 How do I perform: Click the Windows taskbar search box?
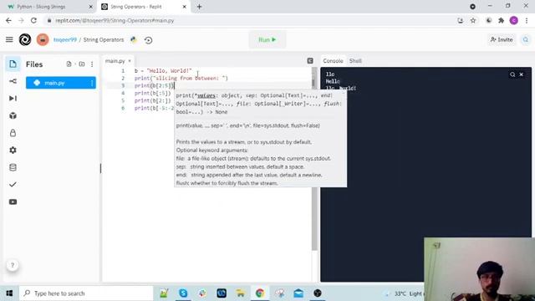point(86,293)
